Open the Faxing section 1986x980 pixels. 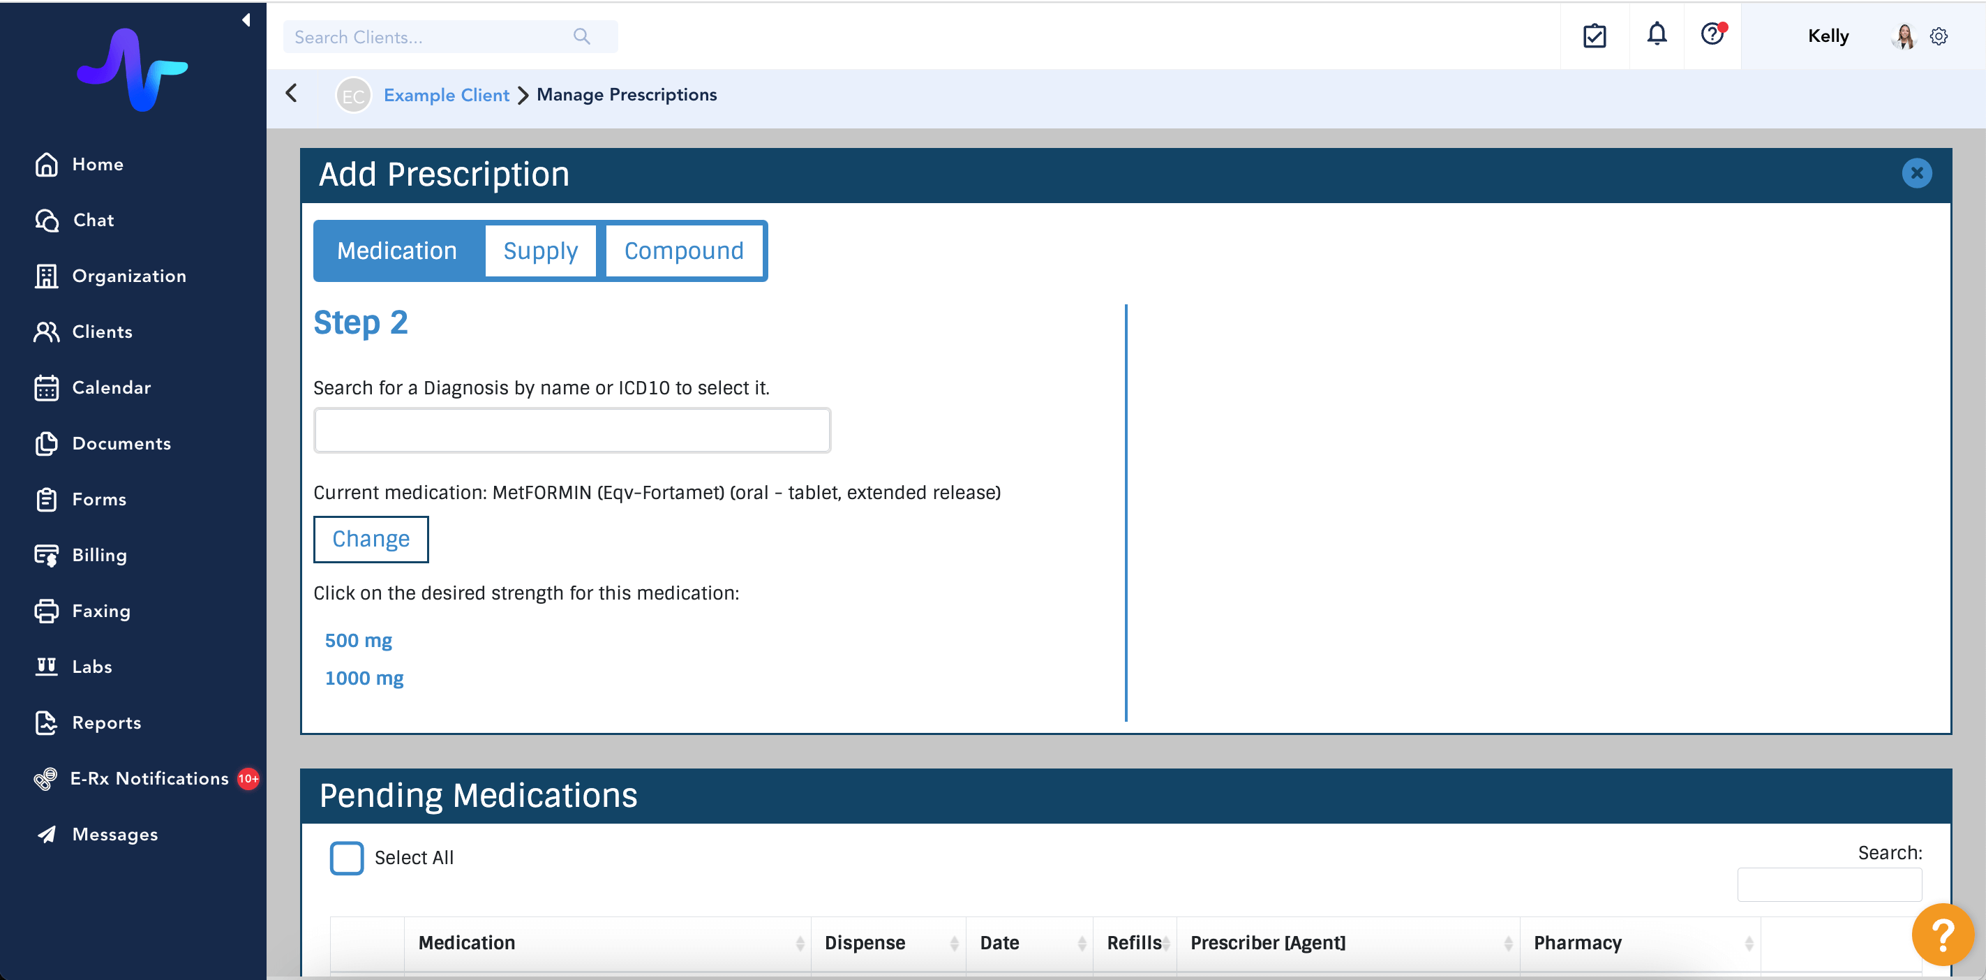click(102, 611)
